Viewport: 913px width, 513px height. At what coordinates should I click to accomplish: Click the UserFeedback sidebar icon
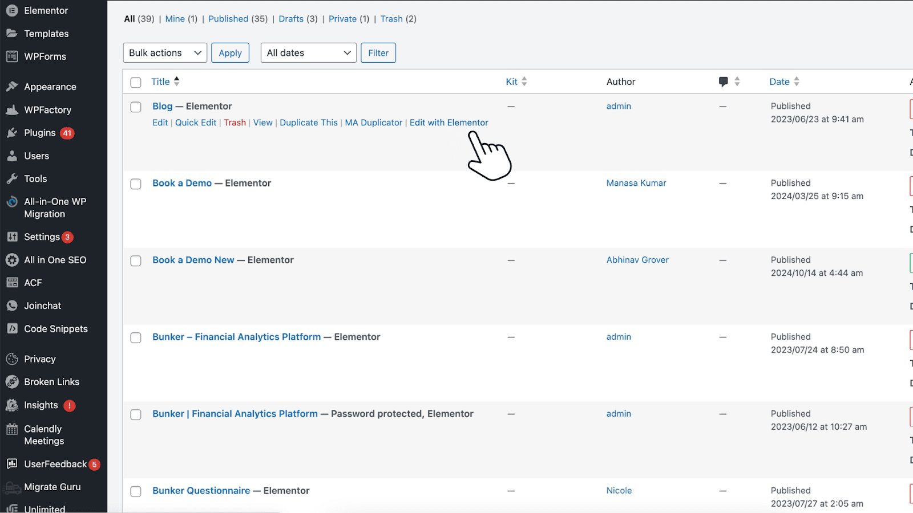point(12,464)
